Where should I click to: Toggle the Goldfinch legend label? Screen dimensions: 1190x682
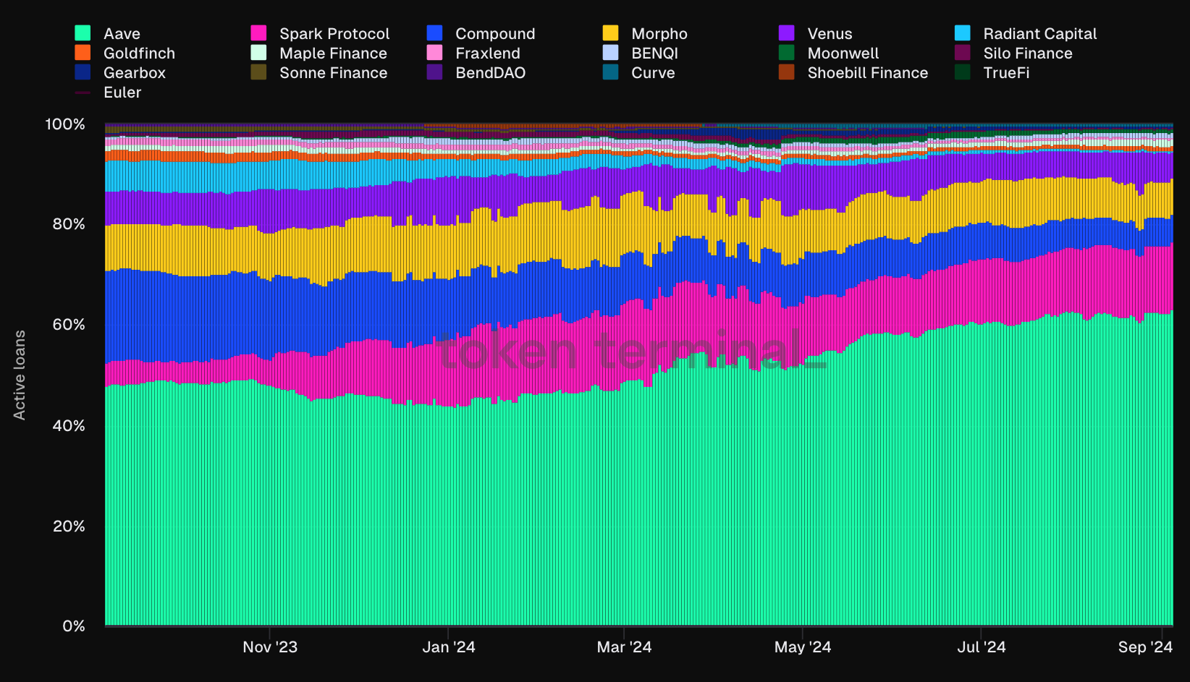(x=139, y=54)
